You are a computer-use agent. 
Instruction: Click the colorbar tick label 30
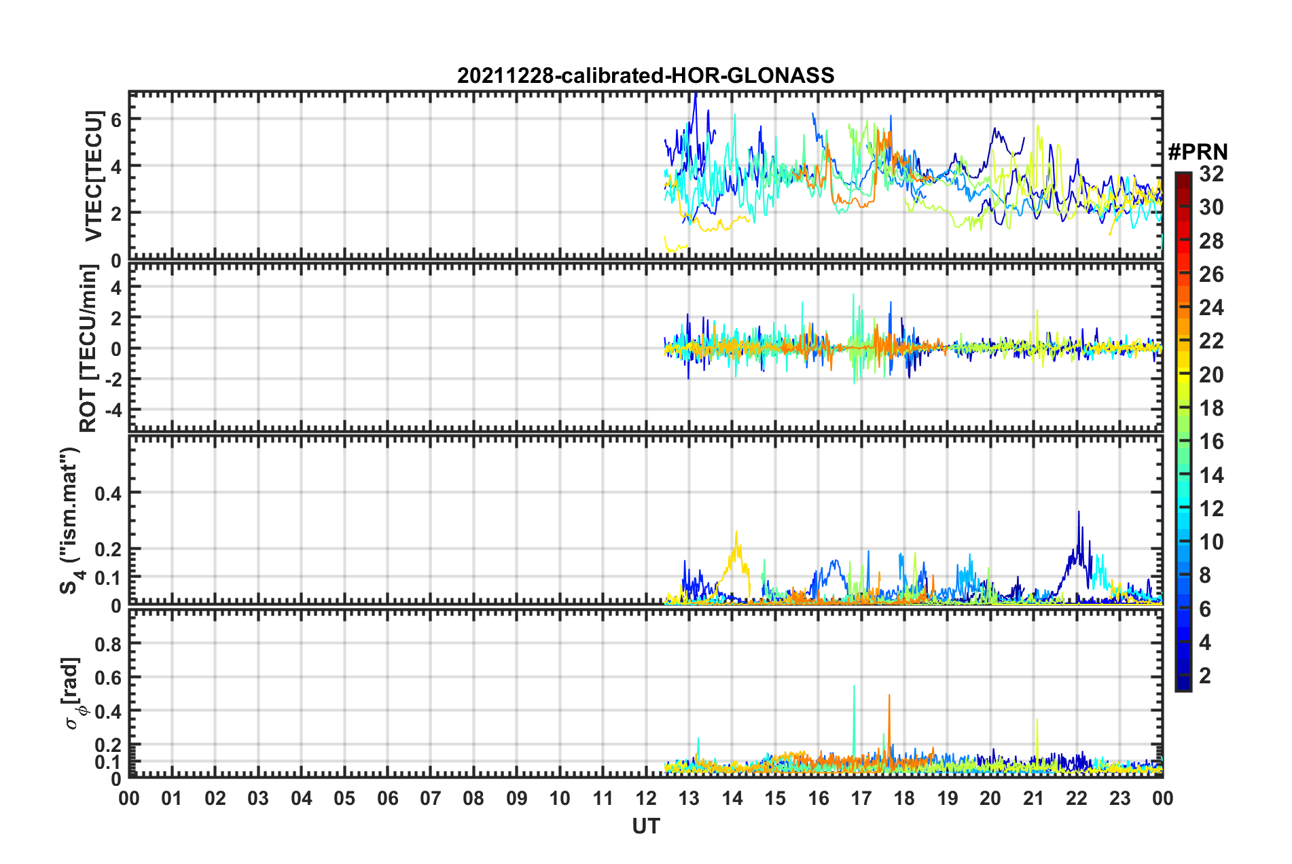[1211, 207]
